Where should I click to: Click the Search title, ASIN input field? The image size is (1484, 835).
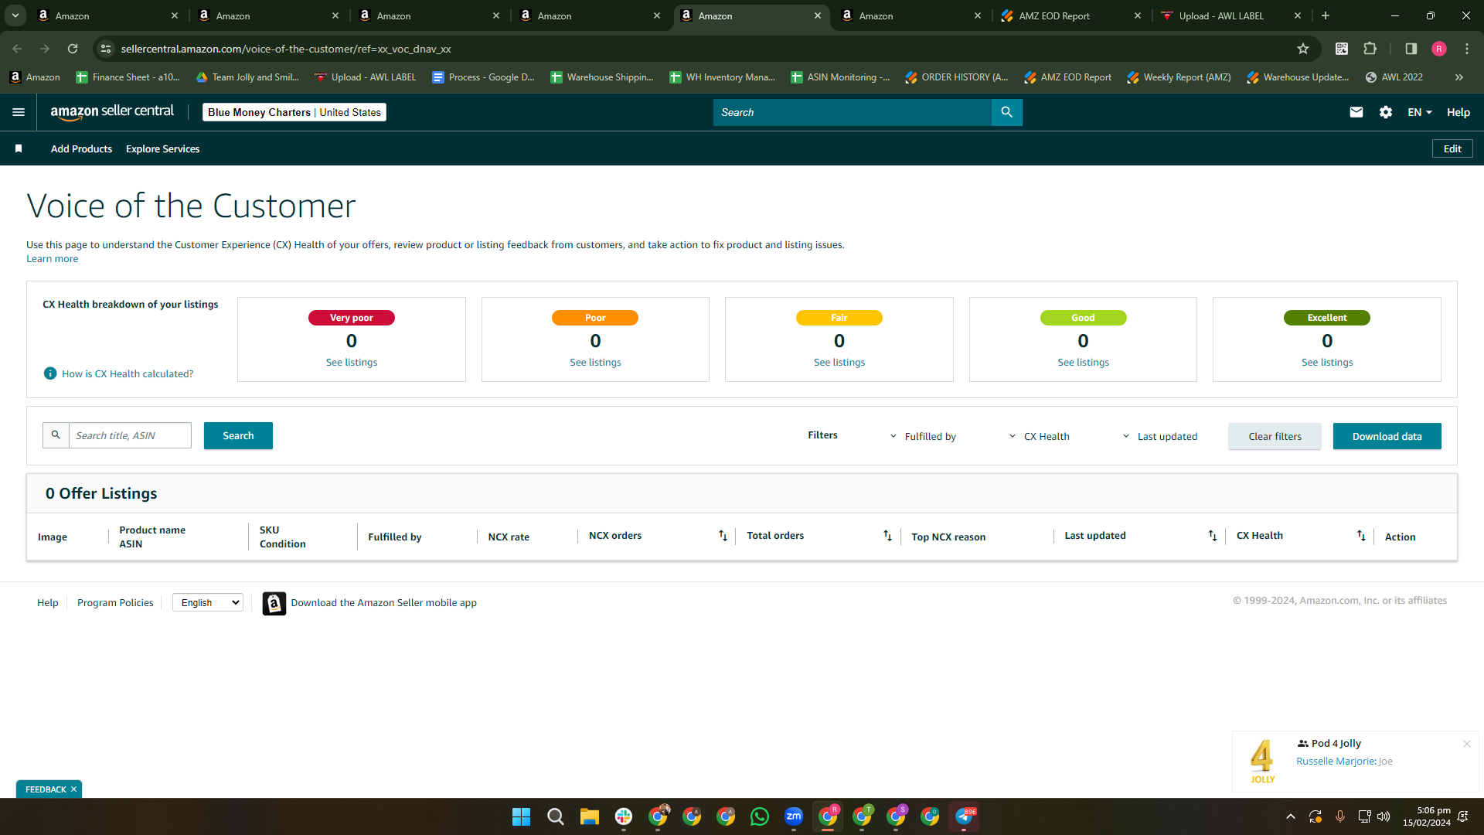point(130,435)
